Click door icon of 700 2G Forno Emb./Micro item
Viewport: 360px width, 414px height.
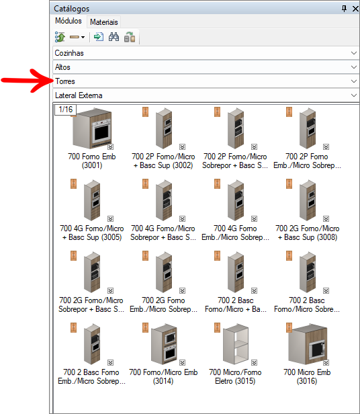[146, 255]
